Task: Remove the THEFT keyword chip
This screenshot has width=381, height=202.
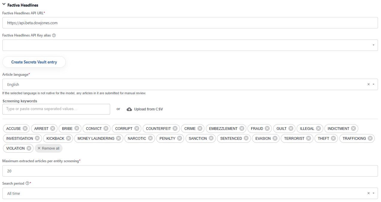Action: (x=333, y=138)
